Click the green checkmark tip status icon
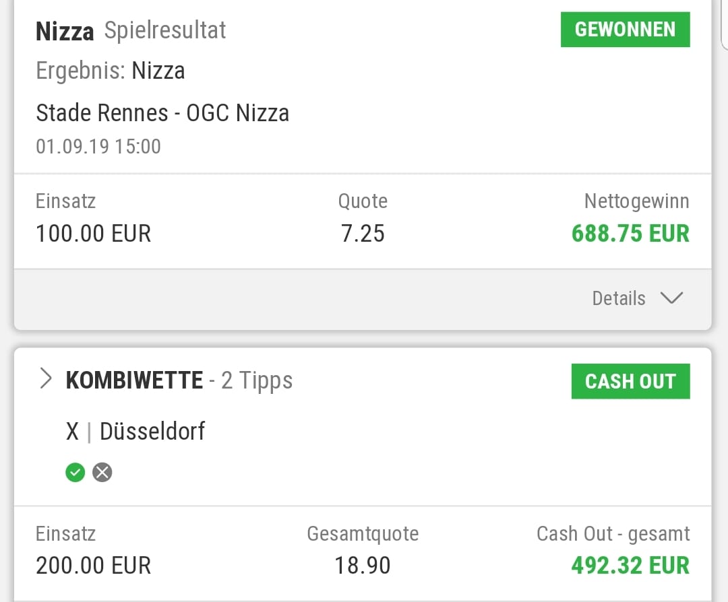Viewport: 728px width, 602px height. click(x=75, y=473)
